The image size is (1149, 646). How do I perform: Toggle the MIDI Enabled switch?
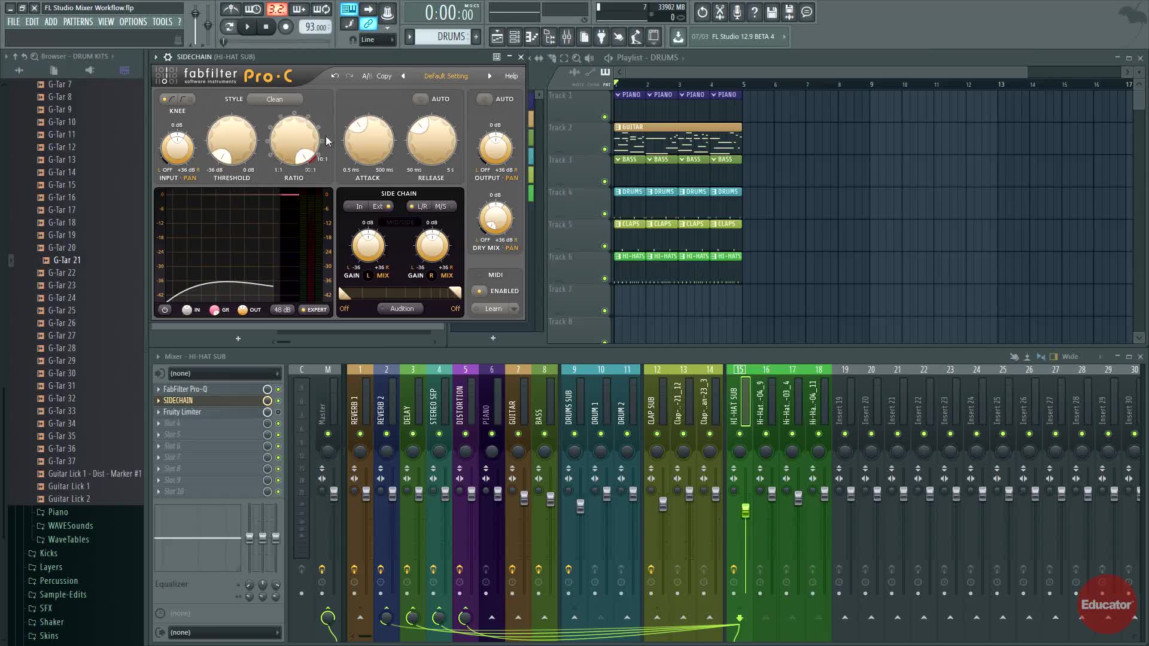pos(479,291)
